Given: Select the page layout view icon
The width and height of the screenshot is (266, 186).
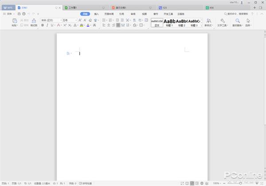Looking at the screenshot, I should 192,183.
